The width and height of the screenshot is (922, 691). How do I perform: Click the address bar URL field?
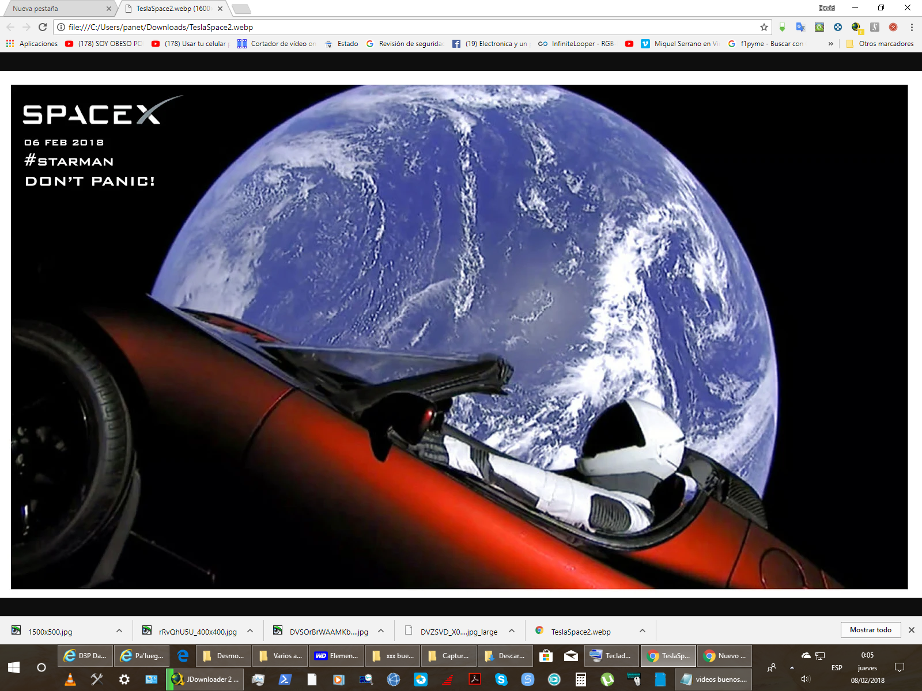tap(403, 27)
